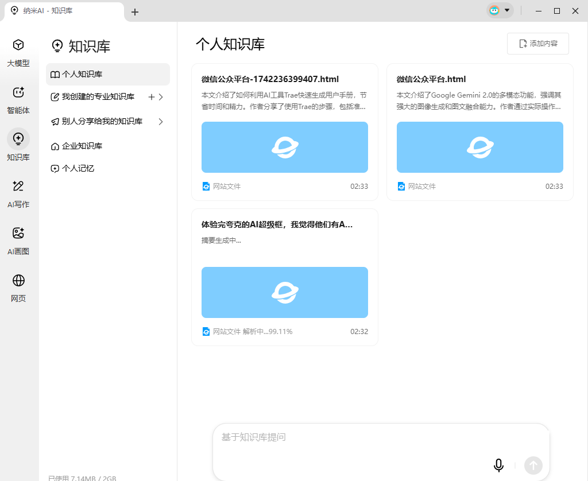
Task: Click the lightbulb icon beside 知识库 heading
Action: (x=57, y=46)
